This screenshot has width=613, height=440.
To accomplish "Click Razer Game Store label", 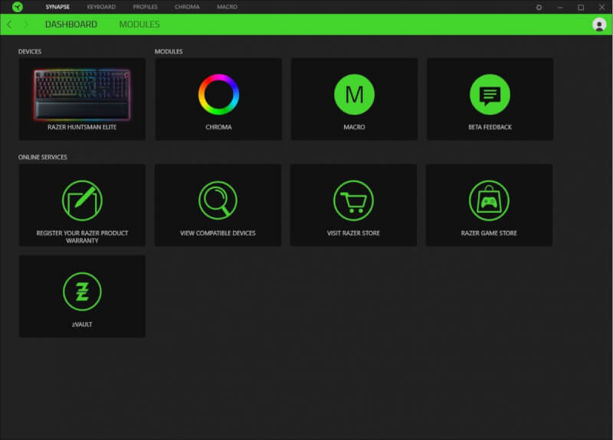I will (x=489, y=233).
